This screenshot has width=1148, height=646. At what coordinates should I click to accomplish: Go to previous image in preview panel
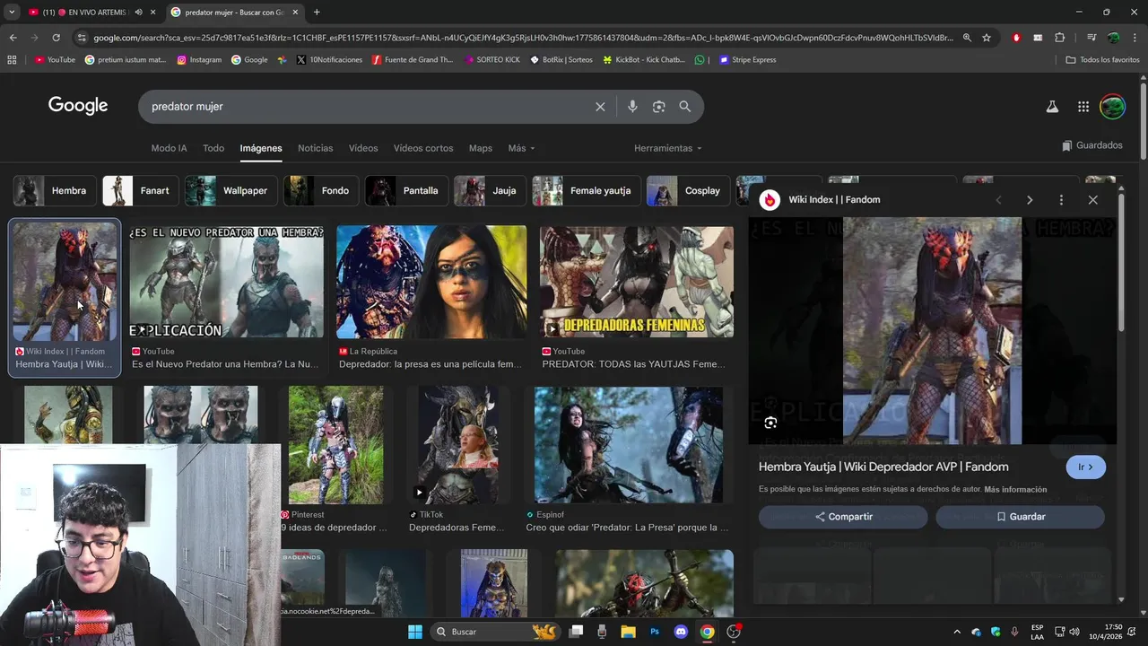click(x=998, y=200)
